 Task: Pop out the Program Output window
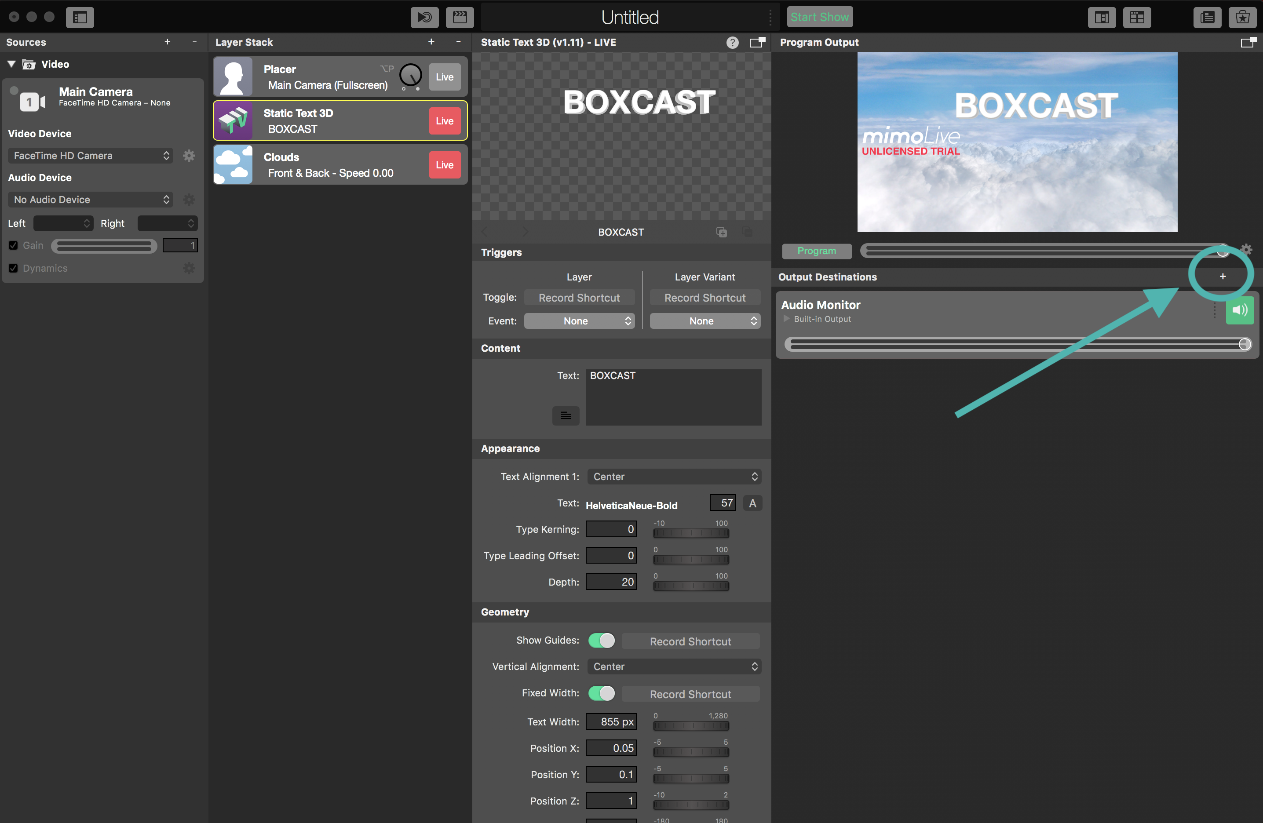click(x=1248, y=43)
